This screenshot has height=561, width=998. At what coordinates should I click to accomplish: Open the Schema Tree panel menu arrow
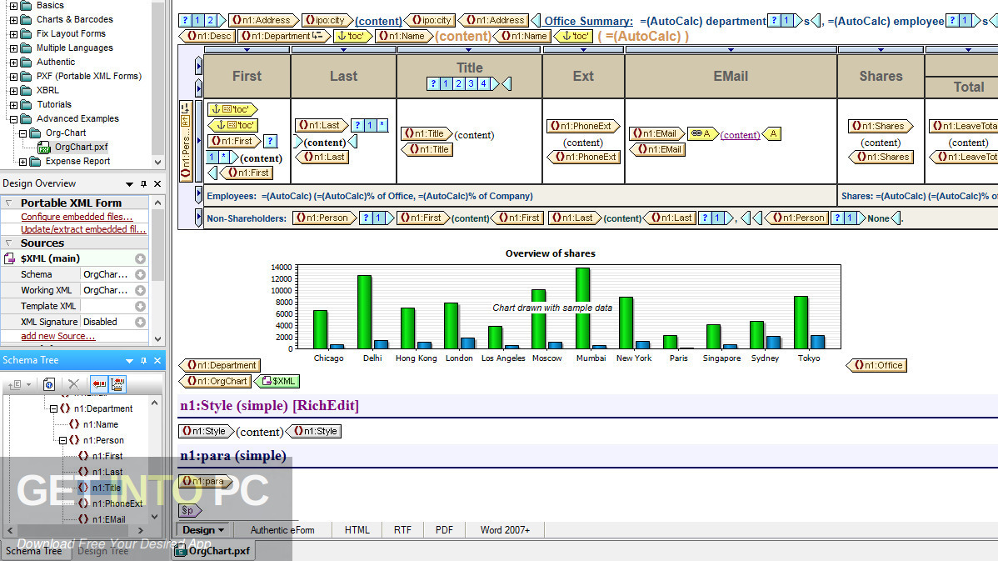click(x=129, y=360)
